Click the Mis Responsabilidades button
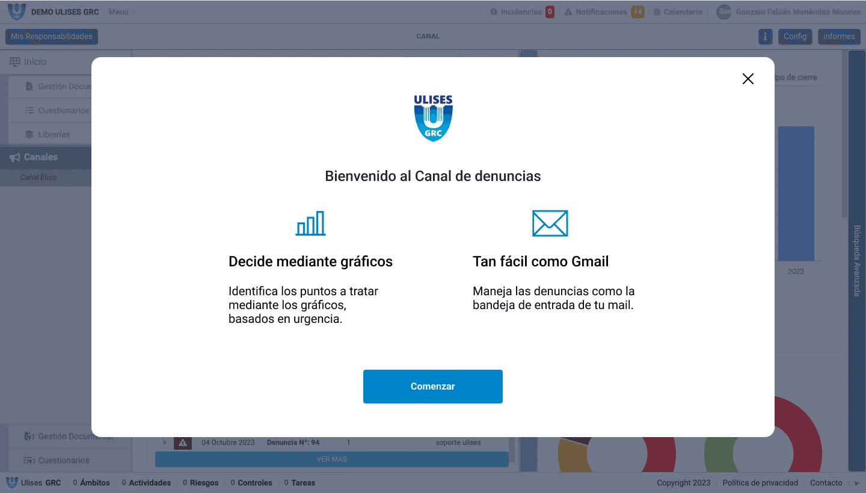 tap(52, 37)
